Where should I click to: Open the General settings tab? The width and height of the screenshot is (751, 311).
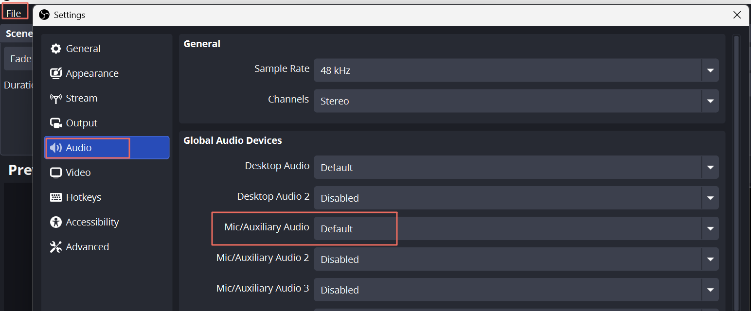click(107, 49)
